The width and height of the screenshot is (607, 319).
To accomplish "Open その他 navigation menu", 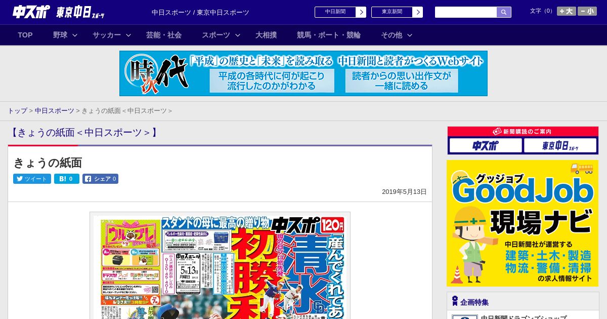I will (x=392, y=35).
